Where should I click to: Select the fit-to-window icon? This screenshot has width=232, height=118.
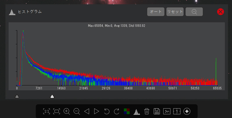click(57, 111)
